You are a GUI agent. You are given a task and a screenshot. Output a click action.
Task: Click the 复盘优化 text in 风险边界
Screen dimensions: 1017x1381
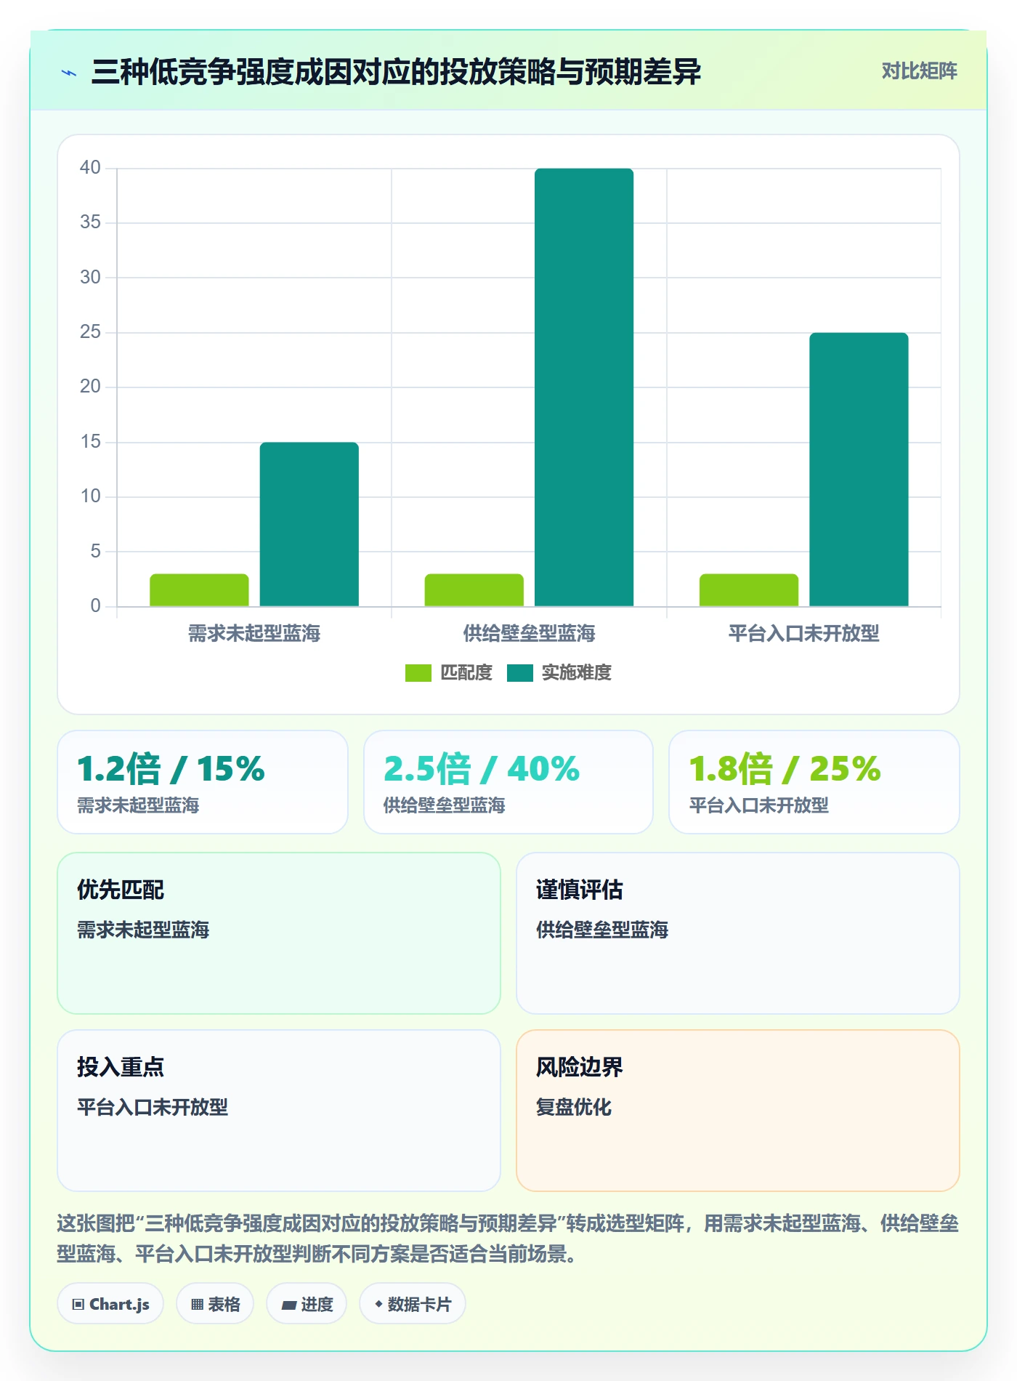click(574, 1107)
